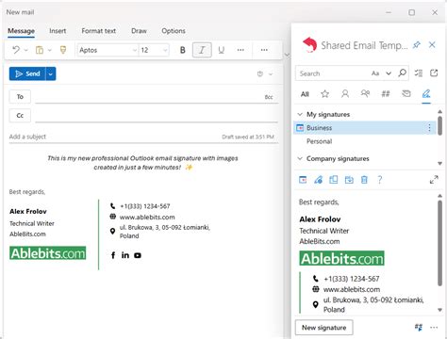Copy signature with the duplicate icon
Screen dimensions: 447x339
pyautogui.click(x=333, y=180)
